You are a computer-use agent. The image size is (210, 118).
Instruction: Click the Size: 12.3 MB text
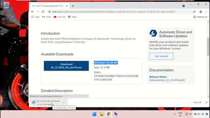pyautogui.click(x=102, y=68)
